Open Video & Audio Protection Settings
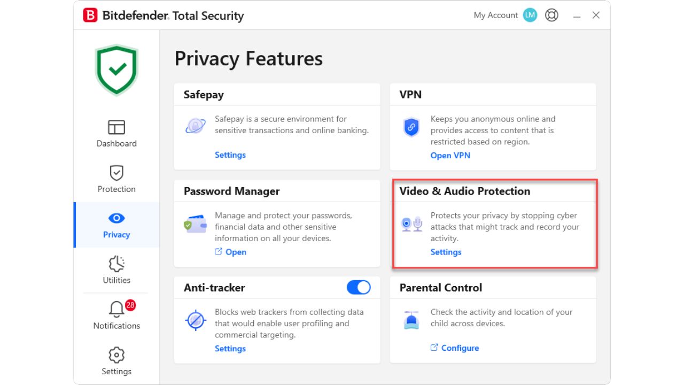 click(x=446, y=252)
